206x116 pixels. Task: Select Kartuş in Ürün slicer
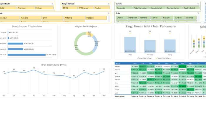click(156, 18)
